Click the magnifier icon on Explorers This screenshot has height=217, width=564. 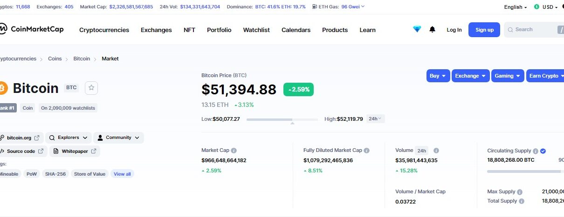52,138
